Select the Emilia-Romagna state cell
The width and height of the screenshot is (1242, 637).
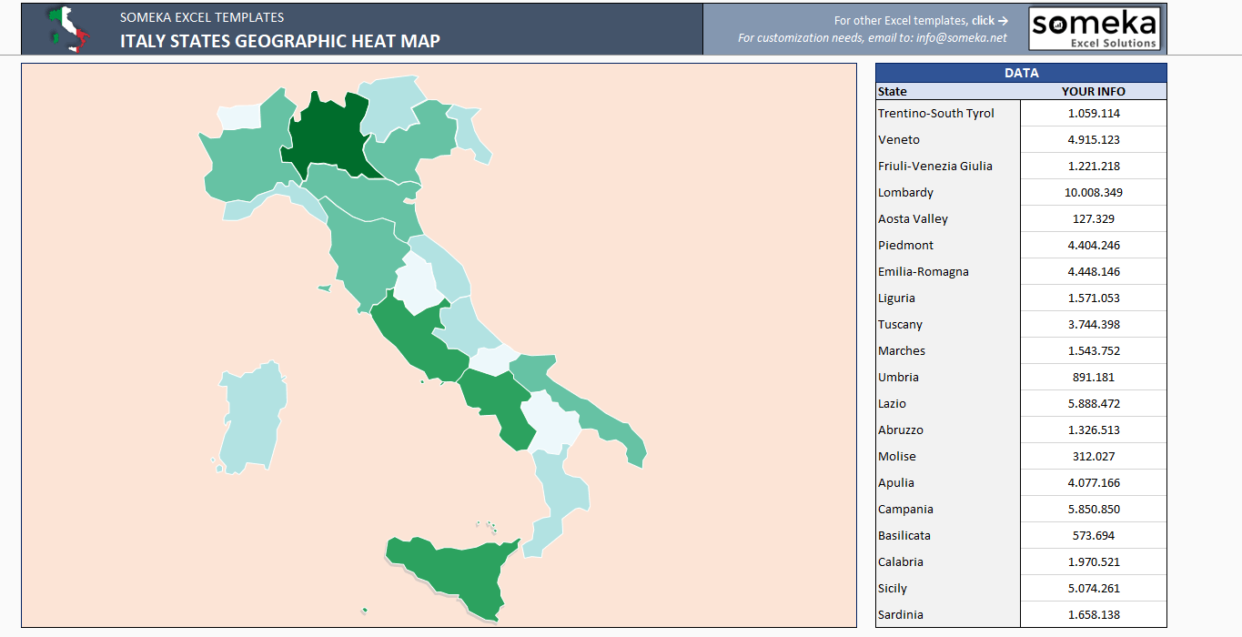click(948, 271)
